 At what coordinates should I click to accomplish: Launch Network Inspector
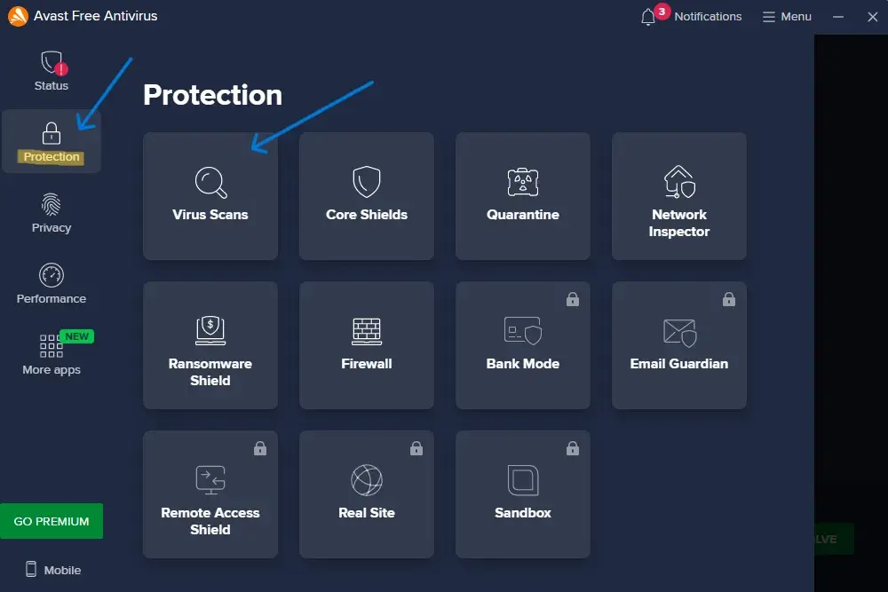pos(679,196)
